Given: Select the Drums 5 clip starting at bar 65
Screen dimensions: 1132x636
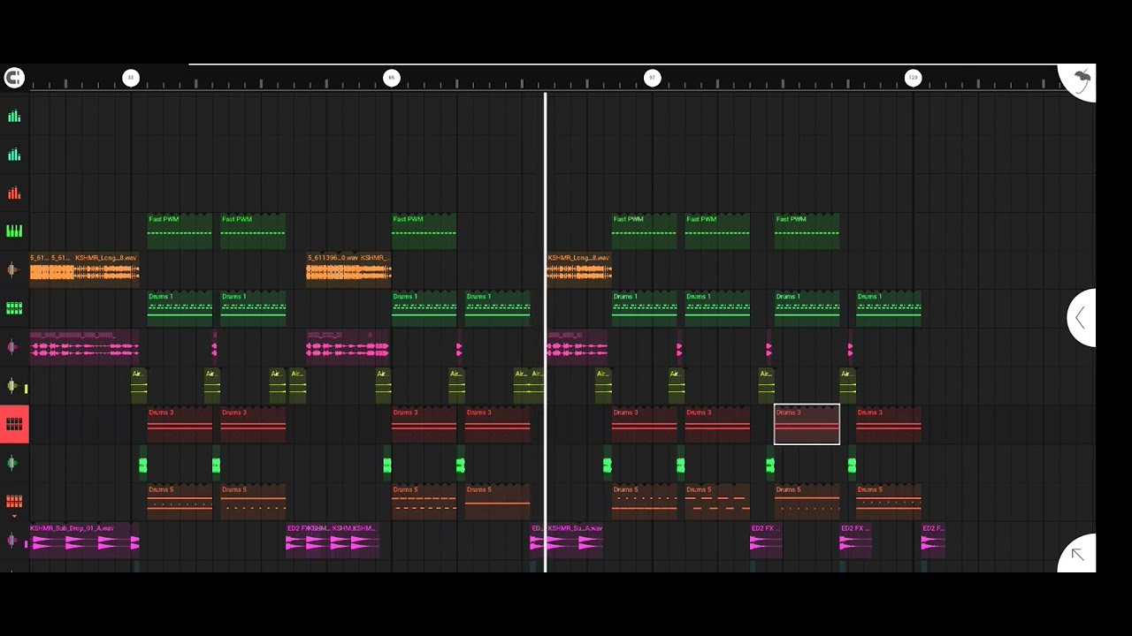Looking at the screenshot, I should 424,501.
